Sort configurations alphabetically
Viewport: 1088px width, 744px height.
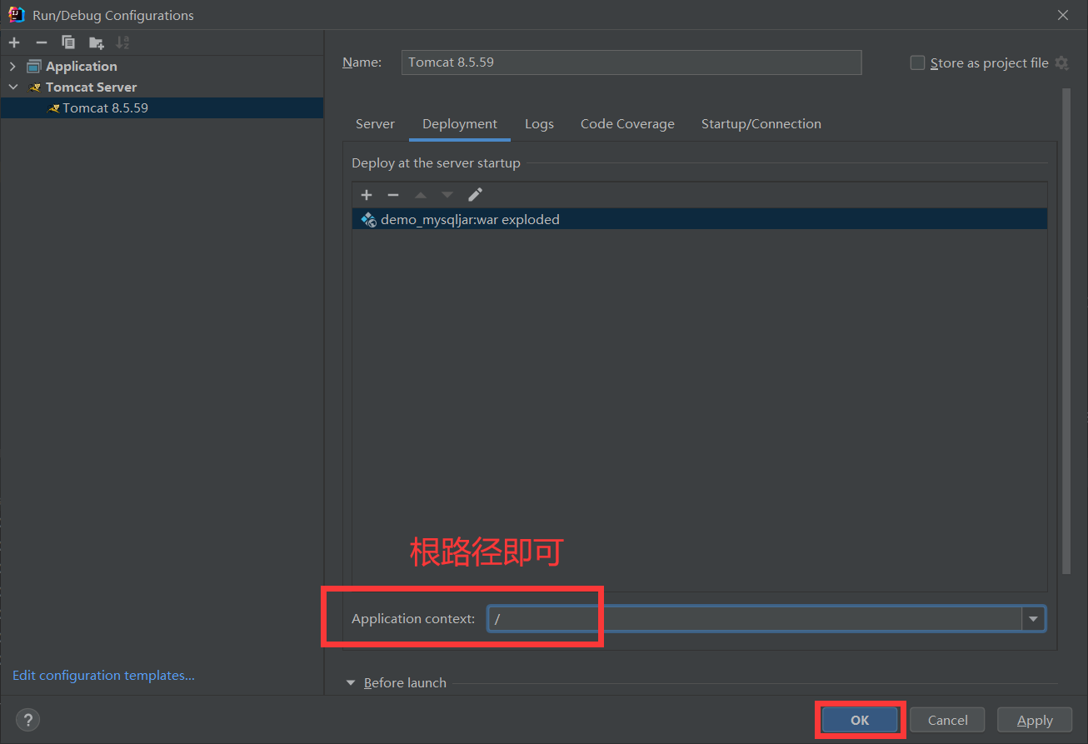(122, 42)
